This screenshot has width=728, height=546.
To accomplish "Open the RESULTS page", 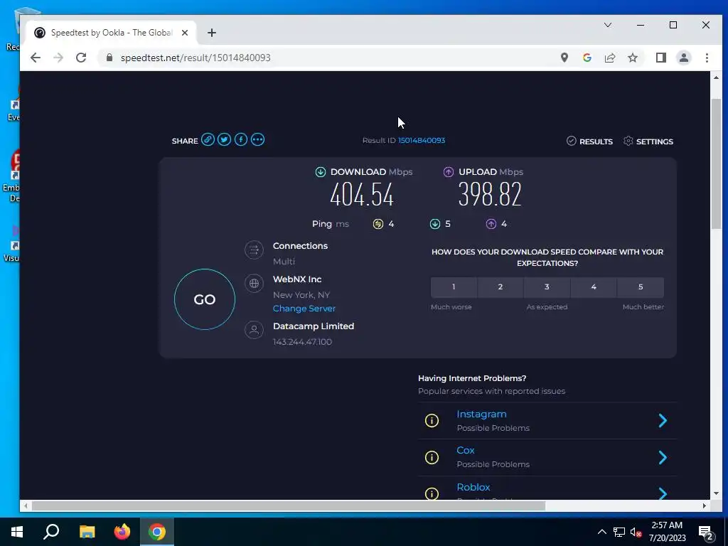I will [589, 141].
